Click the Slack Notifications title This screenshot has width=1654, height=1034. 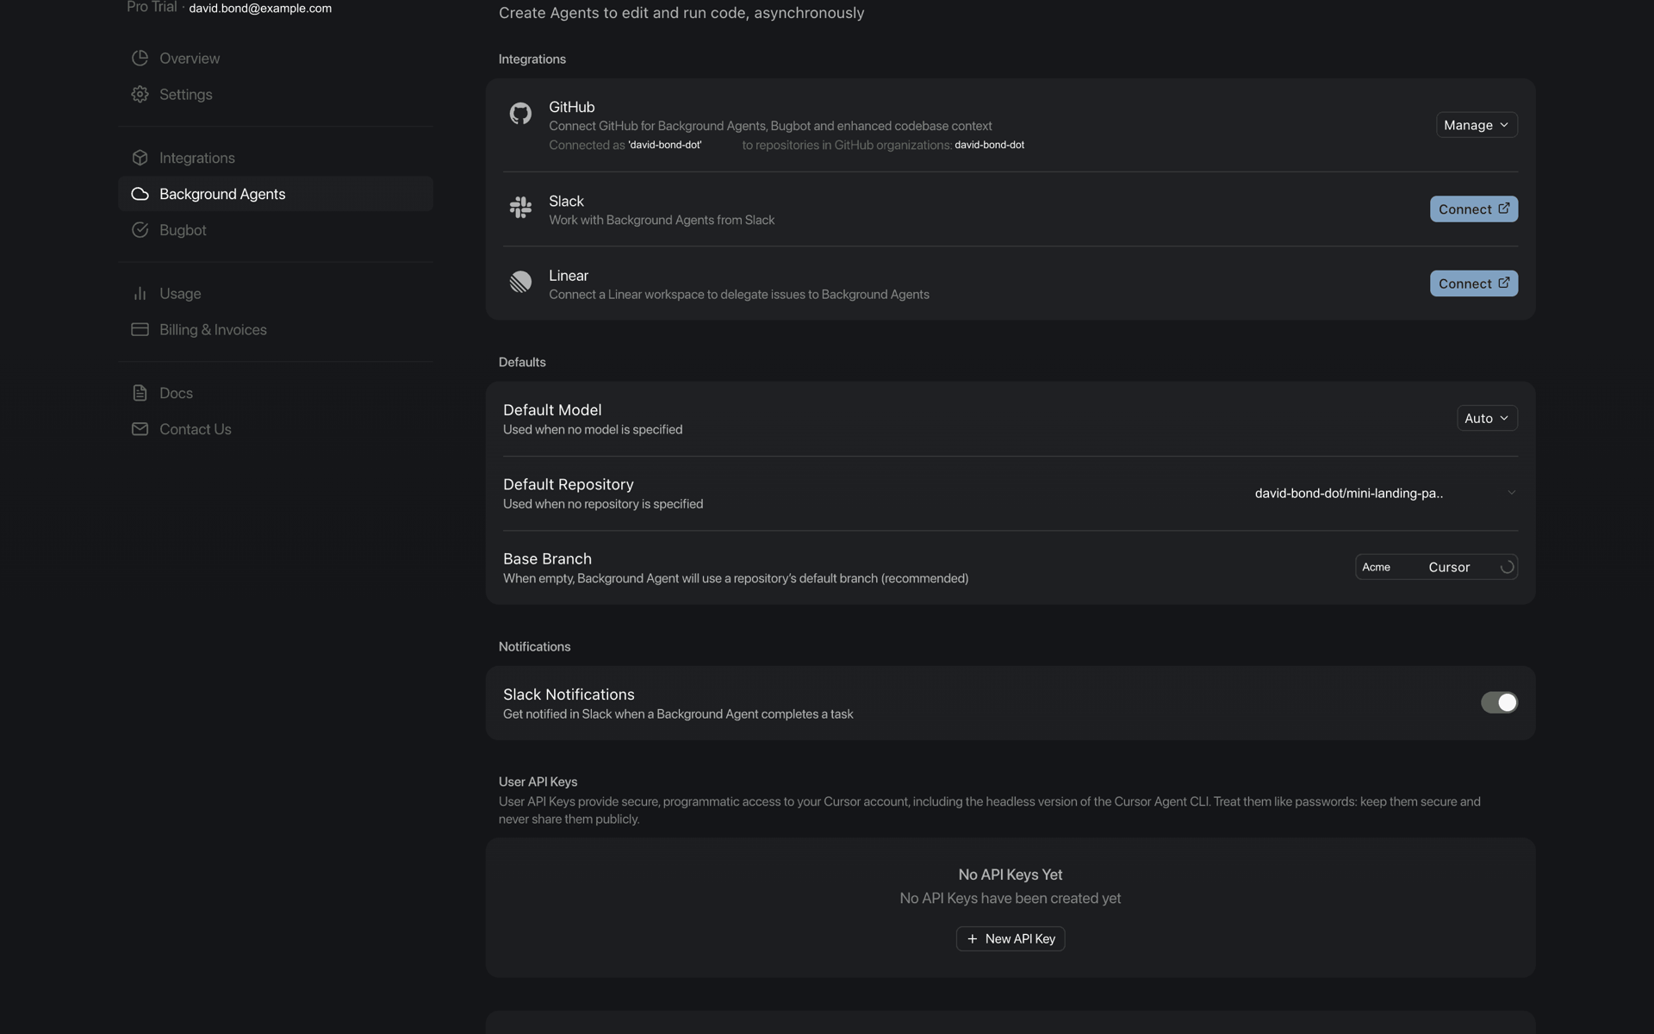click(x=569, y=695)
